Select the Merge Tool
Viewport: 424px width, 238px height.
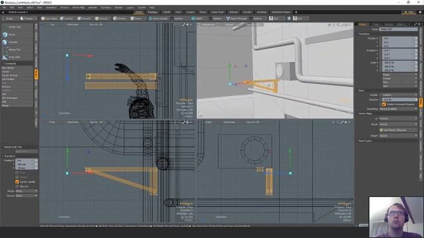pyautogui.click(x=17, y=50)
